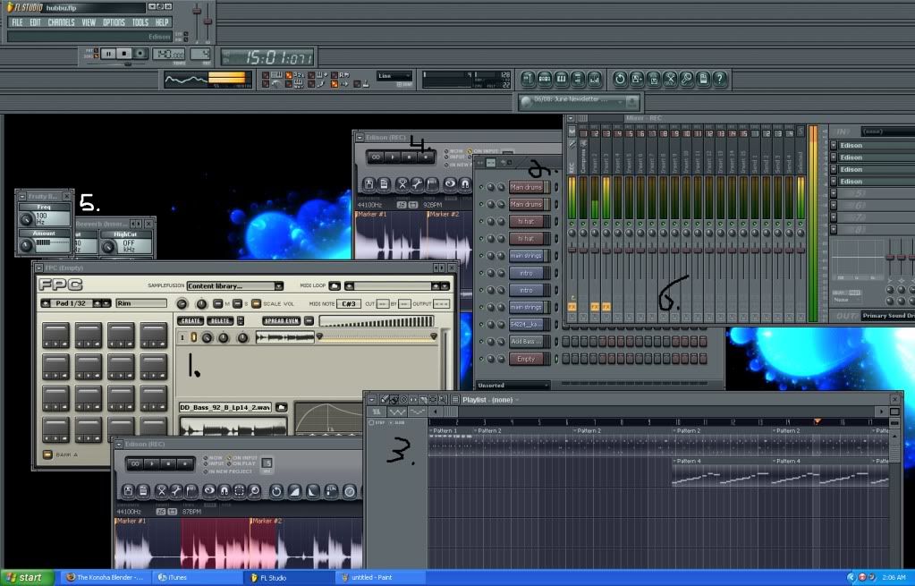Image resolution: width=915 pixels, height=586 pixels.
Task: Click the zoom magnifier in lower Edison toolbar
Action: tap(255, 491)
